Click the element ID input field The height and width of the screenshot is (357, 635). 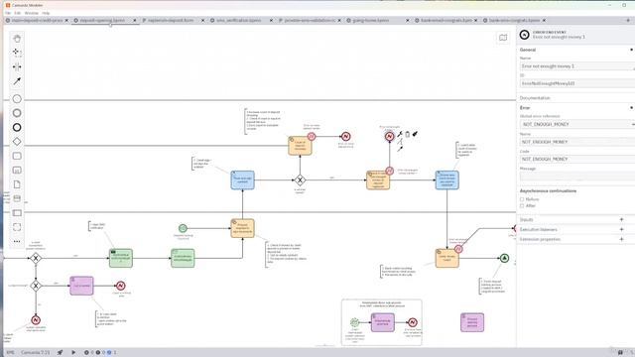(x=577, y=83)
